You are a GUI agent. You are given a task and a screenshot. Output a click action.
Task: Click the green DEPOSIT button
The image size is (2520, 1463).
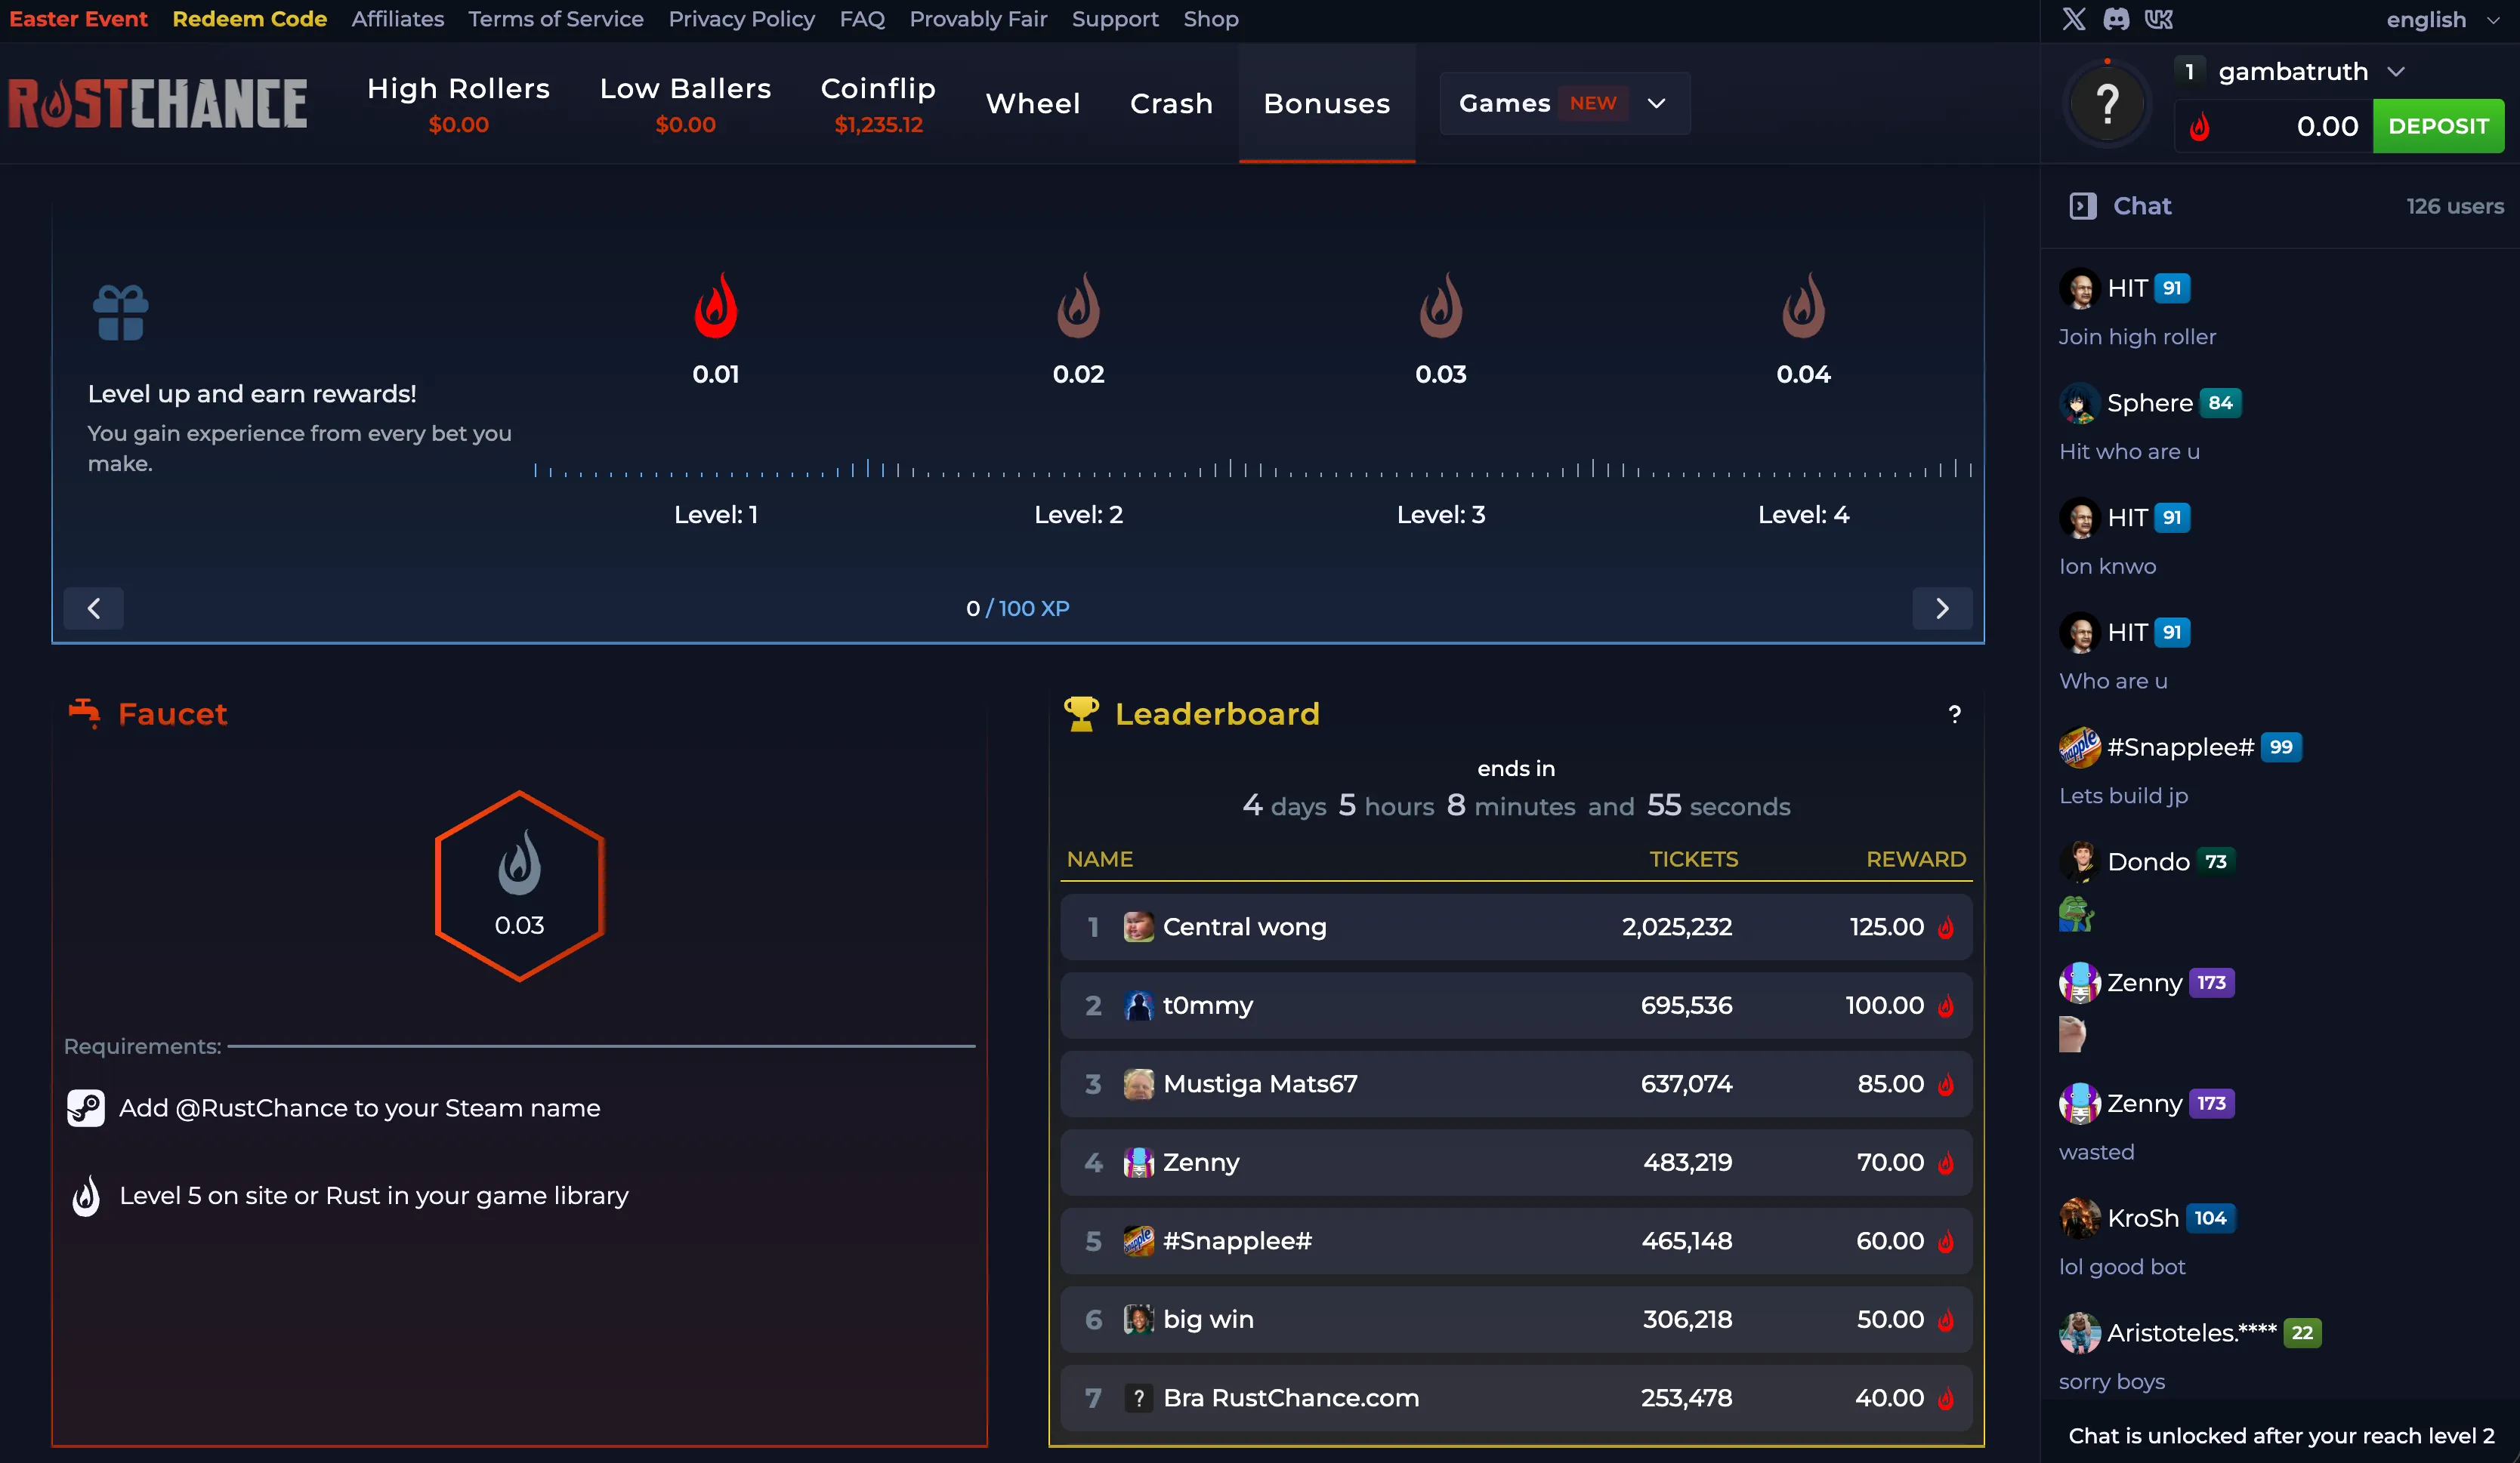pos(2438,126)
